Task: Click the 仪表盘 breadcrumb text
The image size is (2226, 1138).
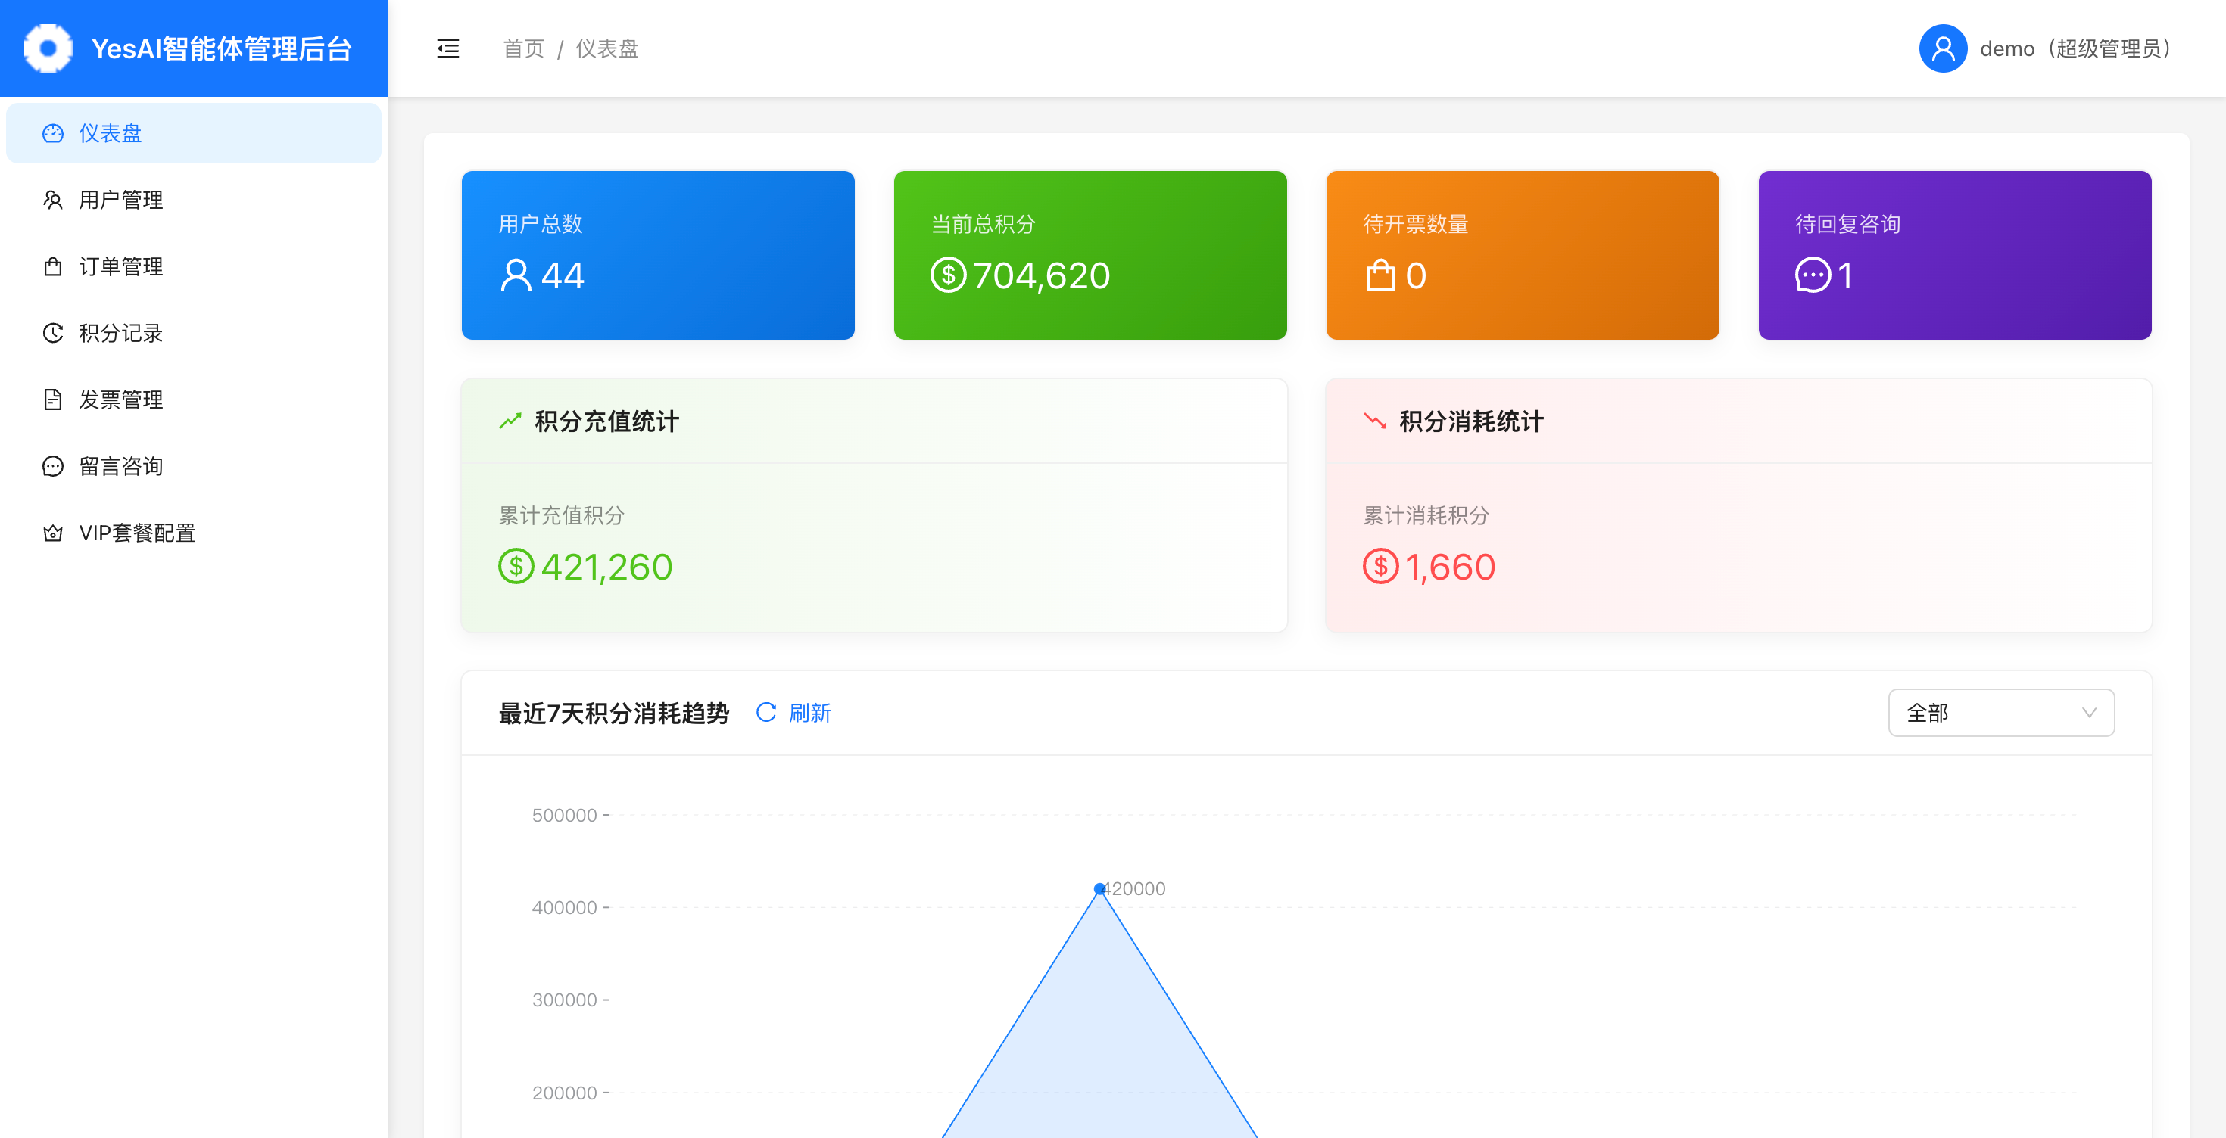Action: point(606,48)
